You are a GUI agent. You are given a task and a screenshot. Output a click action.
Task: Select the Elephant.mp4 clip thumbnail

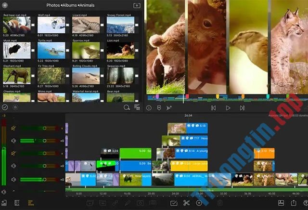17,76
